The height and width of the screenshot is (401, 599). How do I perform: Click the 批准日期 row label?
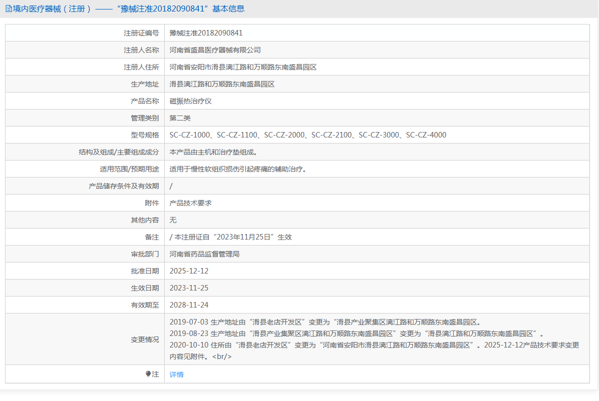coord(145,271)
